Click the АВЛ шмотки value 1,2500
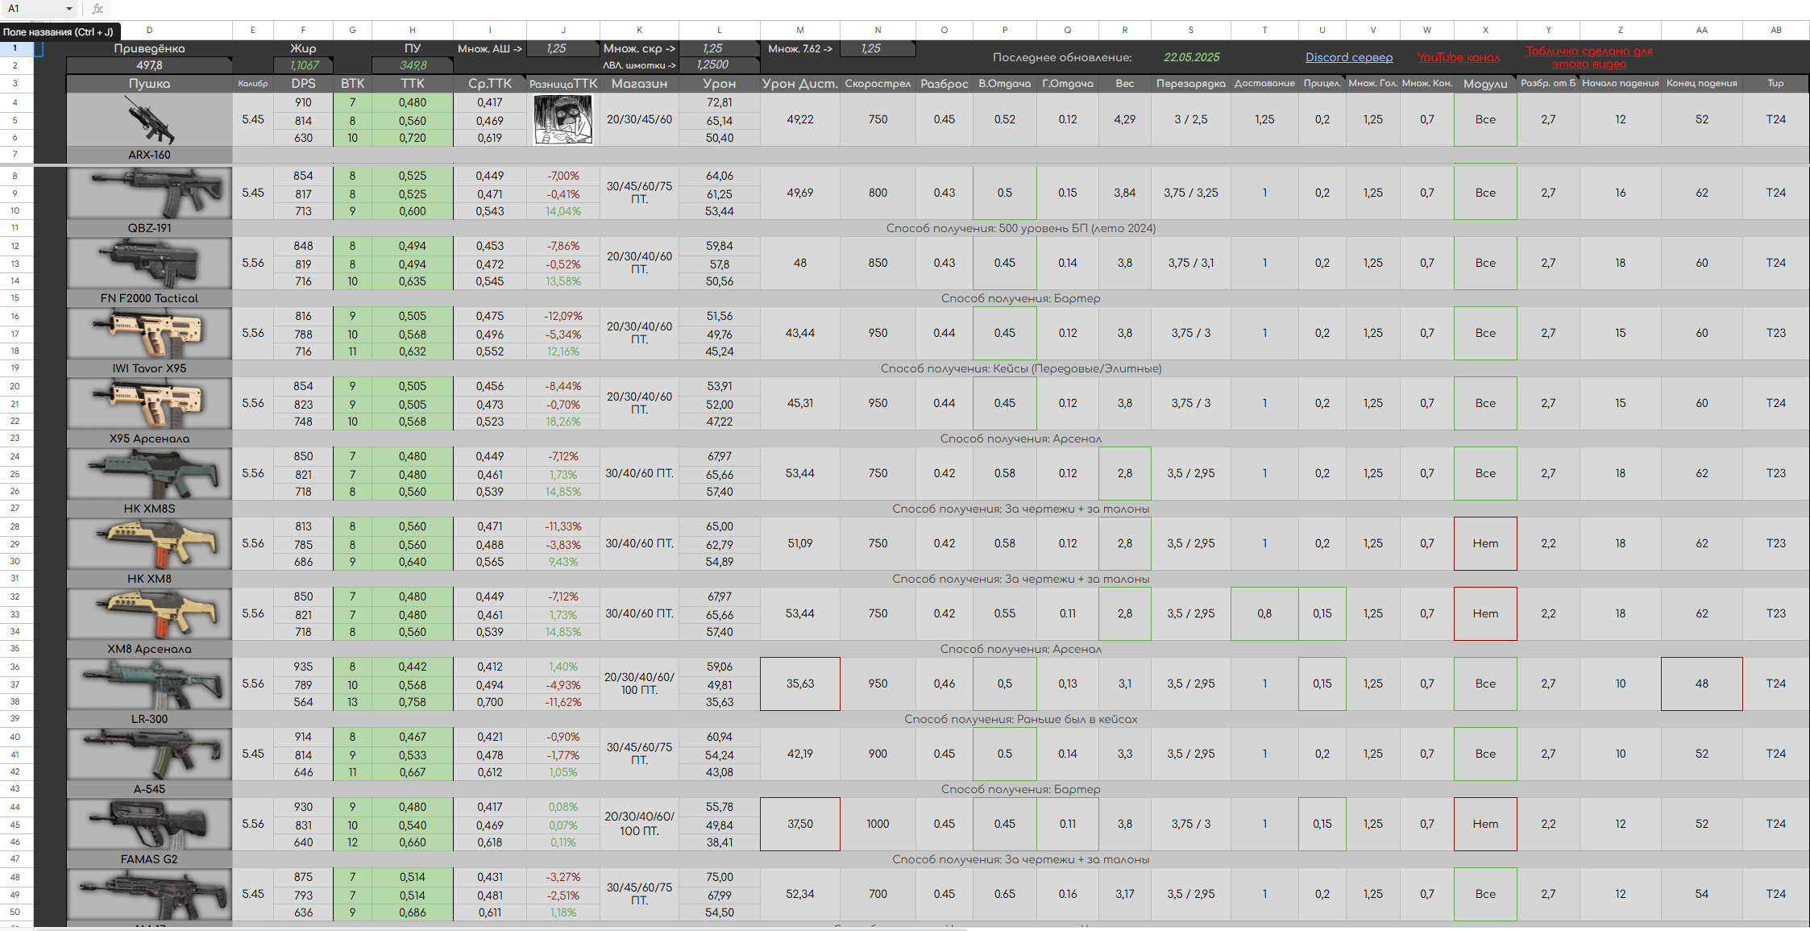Screen dimensions: 1810x931 coord(720,65)
